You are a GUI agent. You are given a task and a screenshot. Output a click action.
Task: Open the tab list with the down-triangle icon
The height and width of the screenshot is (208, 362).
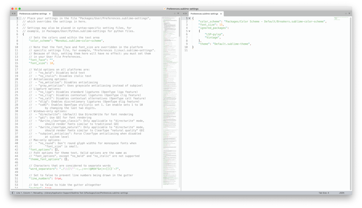point(178,14)
